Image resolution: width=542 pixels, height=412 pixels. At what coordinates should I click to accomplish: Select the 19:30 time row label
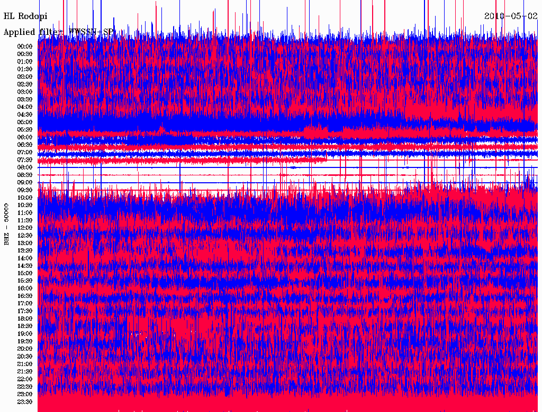pos(25,341)
